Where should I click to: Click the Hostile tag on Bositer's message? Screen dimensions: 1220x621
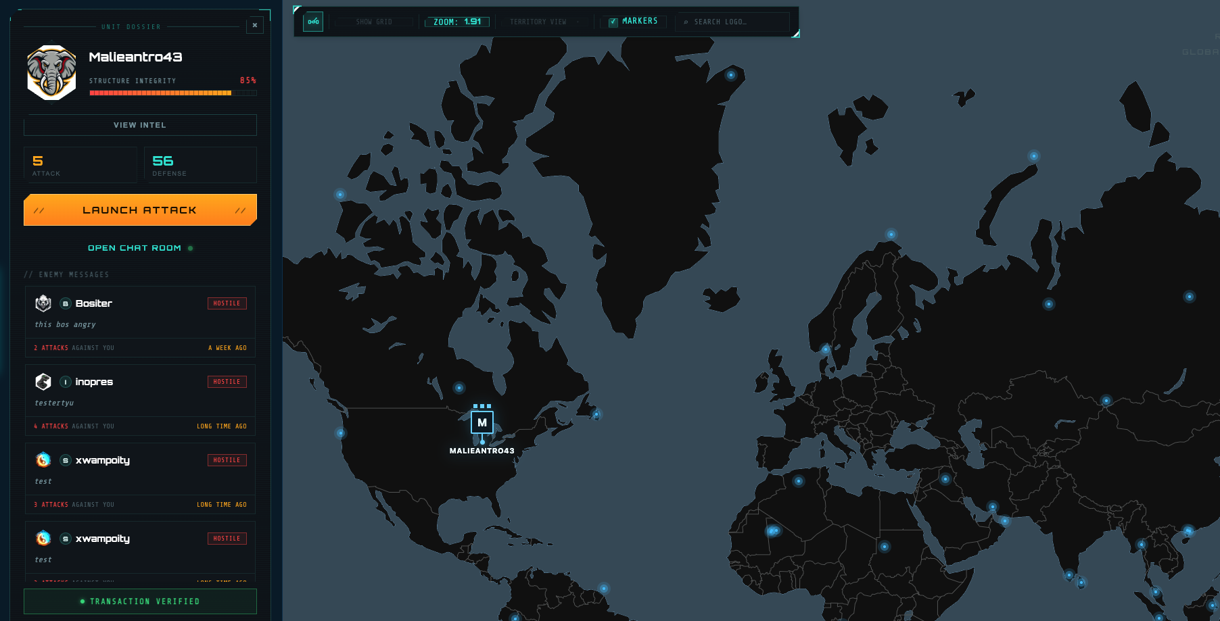[x=227, y=303]
